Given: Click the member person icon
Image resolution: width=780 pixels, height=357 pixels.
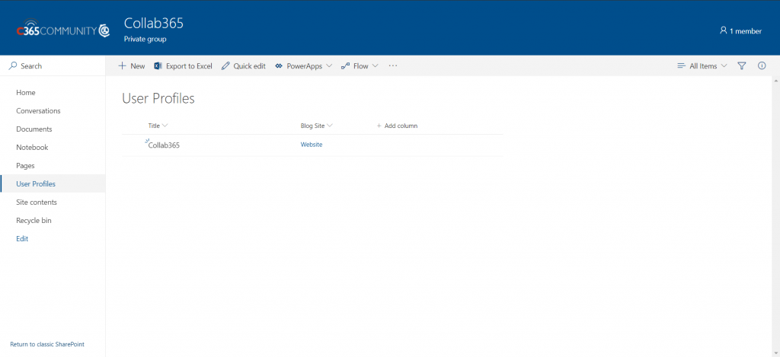Looking at the screenshot, I should click(724, 30).
